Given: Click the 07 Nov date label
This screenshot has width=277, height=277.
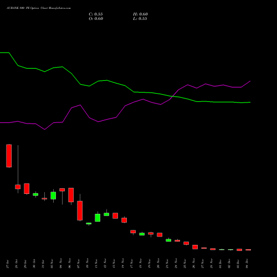Looking at the screenshot, I should tap(79, 264).
